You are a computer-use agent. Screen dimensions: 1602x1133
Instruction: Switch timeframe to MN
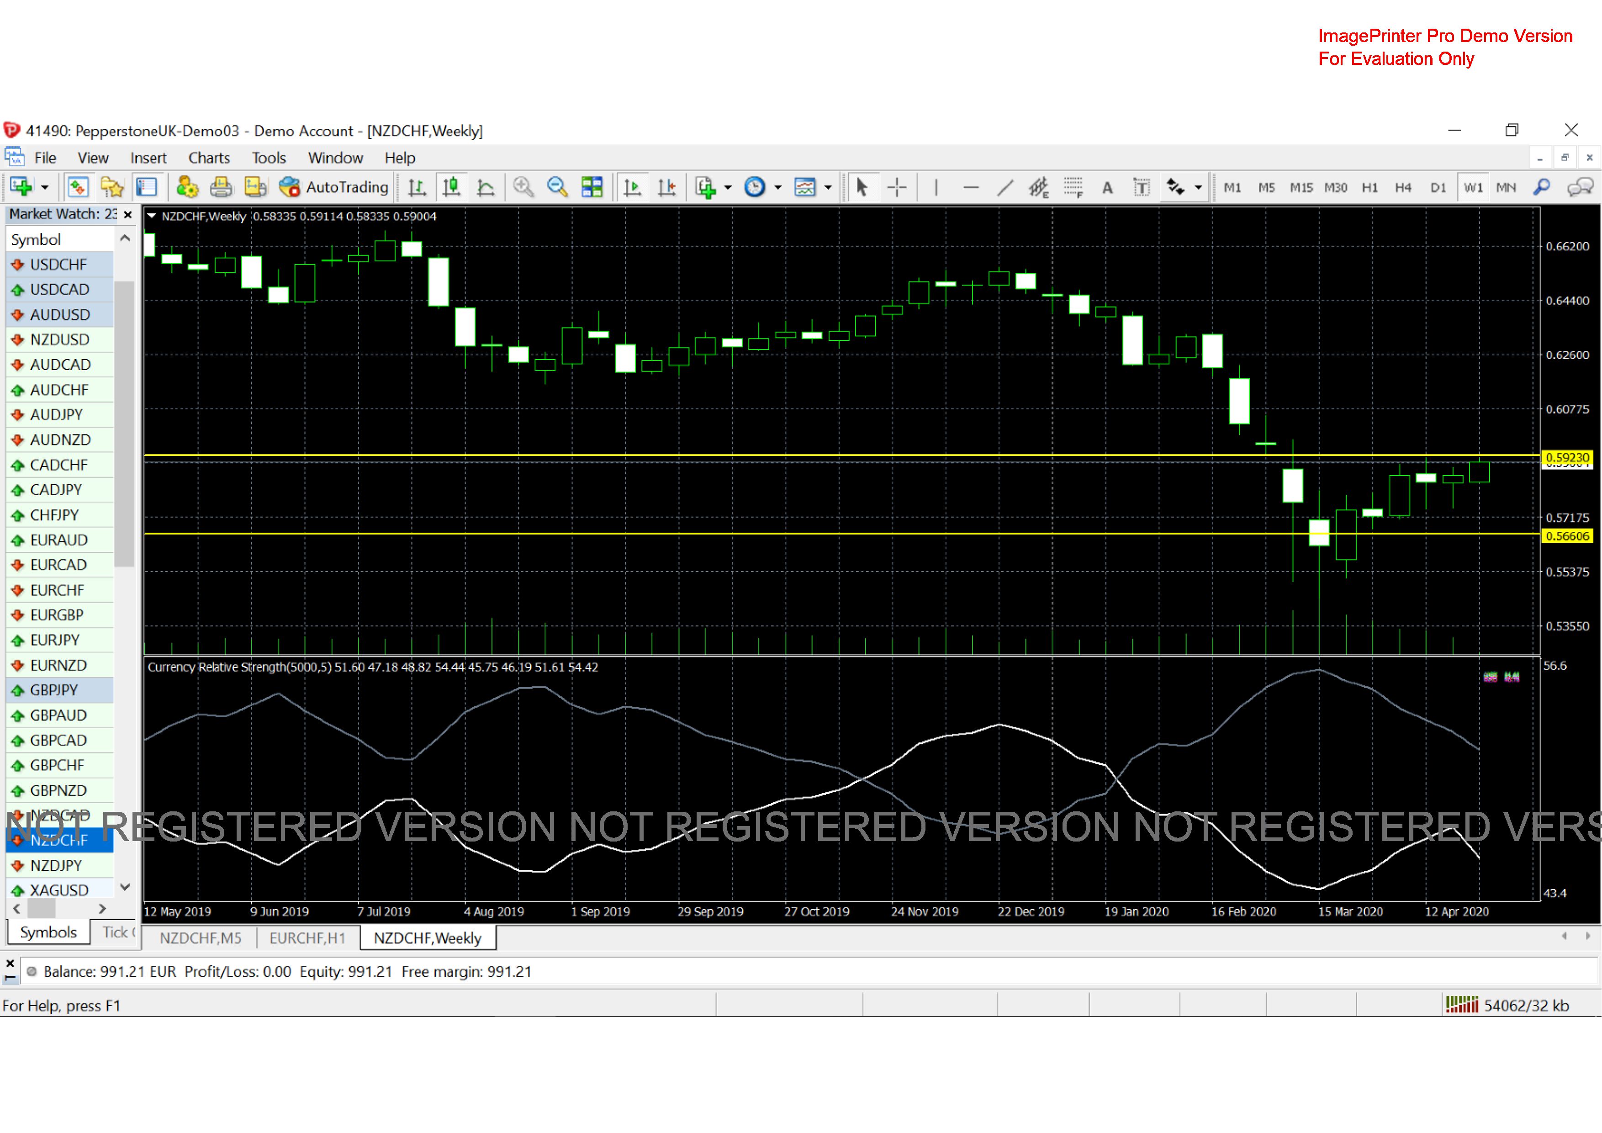(1507, 187)
